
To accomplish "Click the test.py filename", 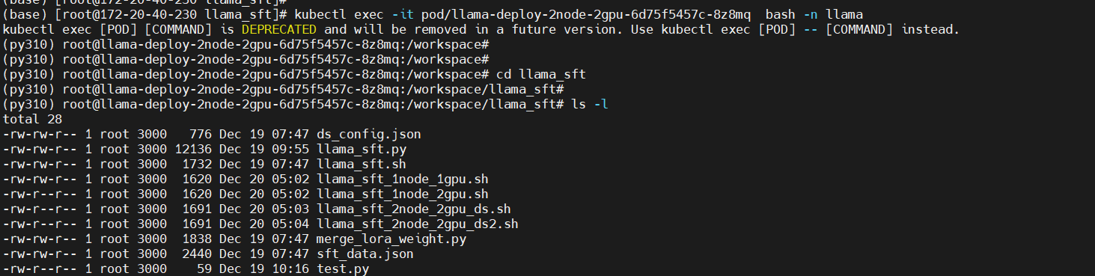I will point(343,269).
